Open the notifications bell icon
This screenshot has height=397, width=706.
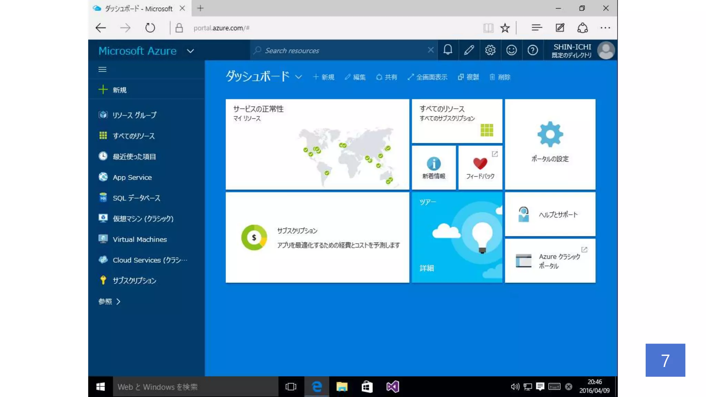(447, 50)
